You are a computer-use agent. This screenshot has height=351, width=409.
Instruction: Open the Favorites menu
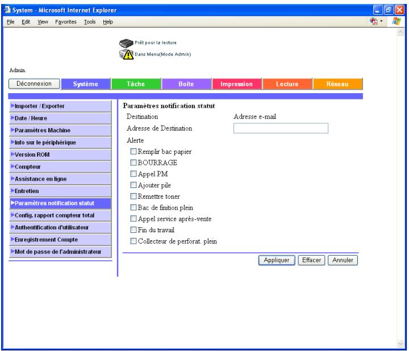point(66,22)
